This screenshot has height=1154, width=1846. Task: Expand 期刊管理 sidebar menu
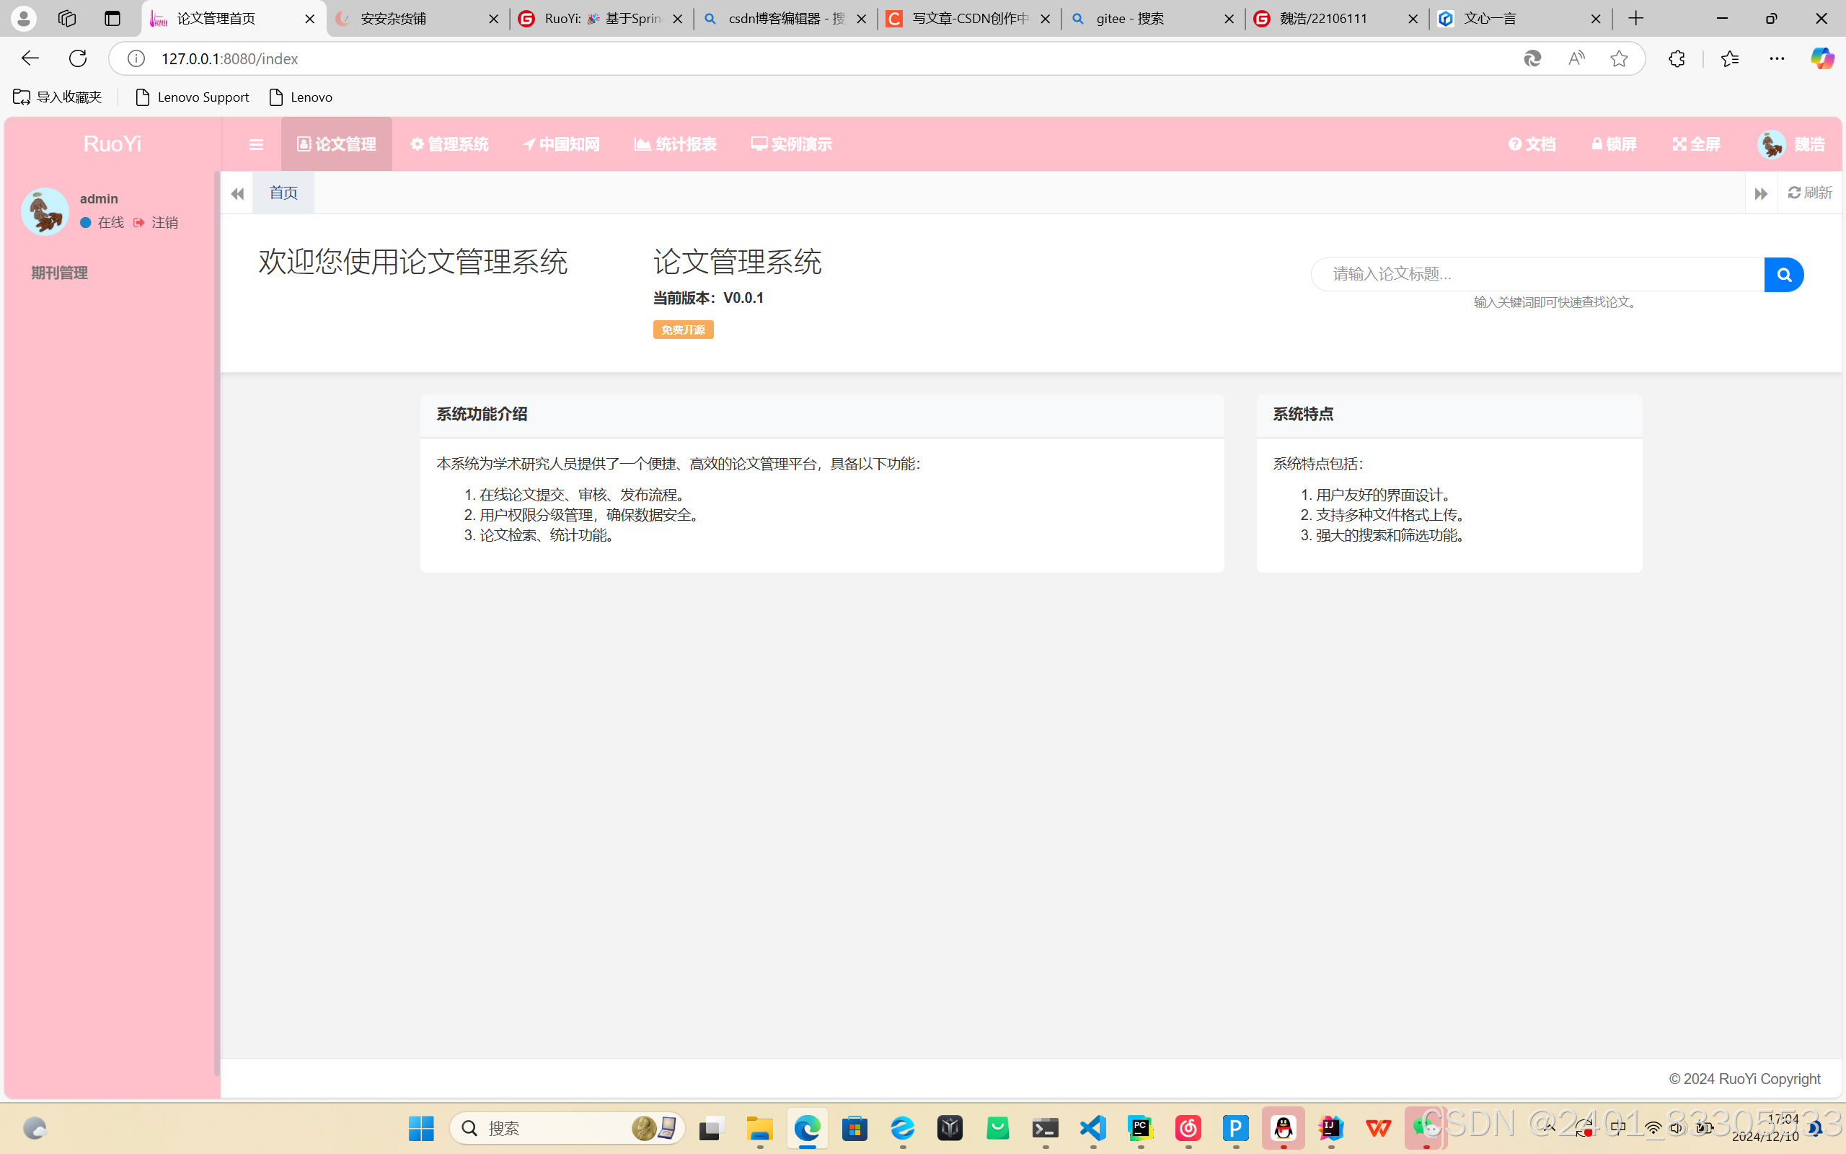point(60,273)
